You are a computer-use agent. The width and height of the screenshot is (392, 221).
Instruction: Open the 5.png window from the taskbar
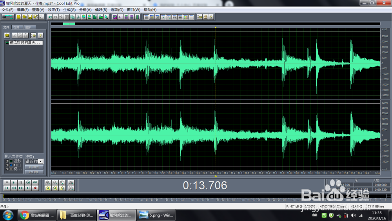point(156,215)
